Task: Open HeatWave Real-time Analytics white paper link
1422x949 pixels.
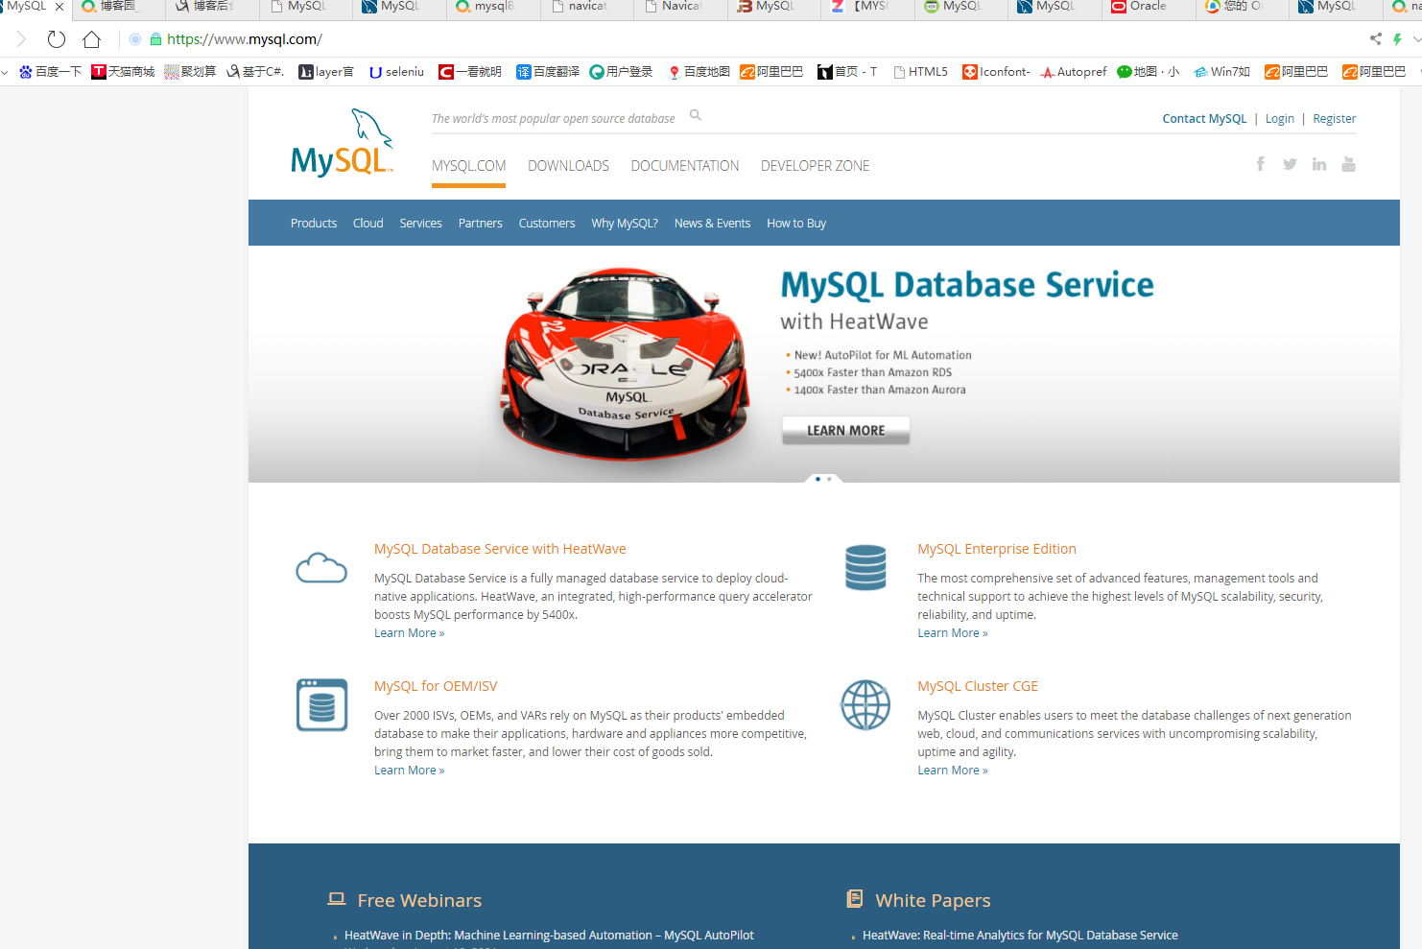Action: (x=1020, y=935)
